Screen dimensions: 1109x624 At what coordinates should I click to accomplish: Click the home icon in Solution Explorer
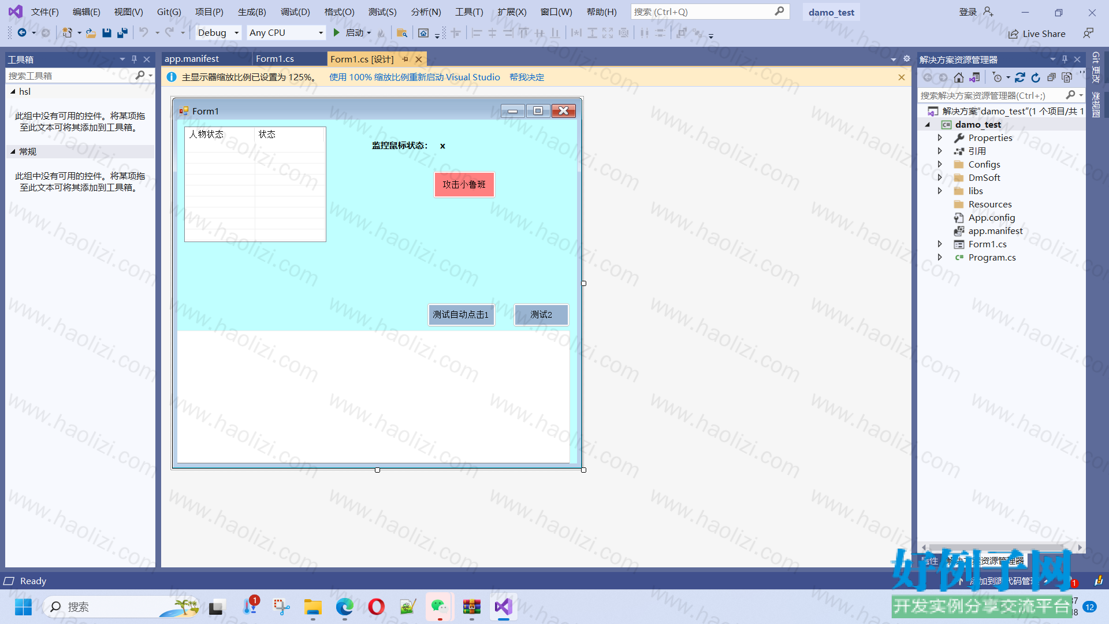click(959, 77)
